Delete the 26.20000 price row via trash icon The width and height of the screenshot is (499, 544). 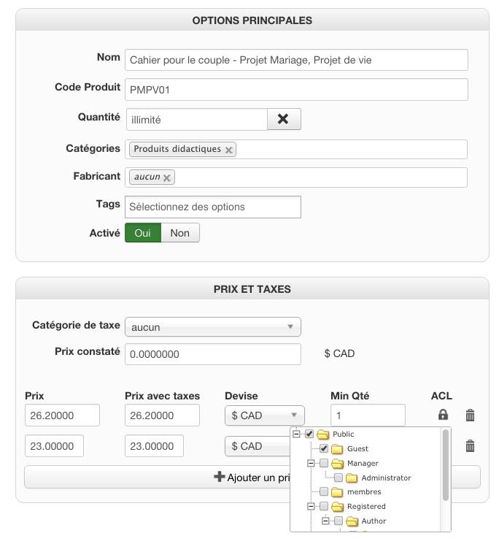[471, 415]
